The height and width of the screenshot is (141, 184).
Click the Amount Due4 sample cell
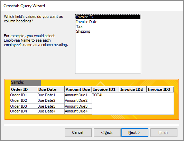click(x=78, y=111)
